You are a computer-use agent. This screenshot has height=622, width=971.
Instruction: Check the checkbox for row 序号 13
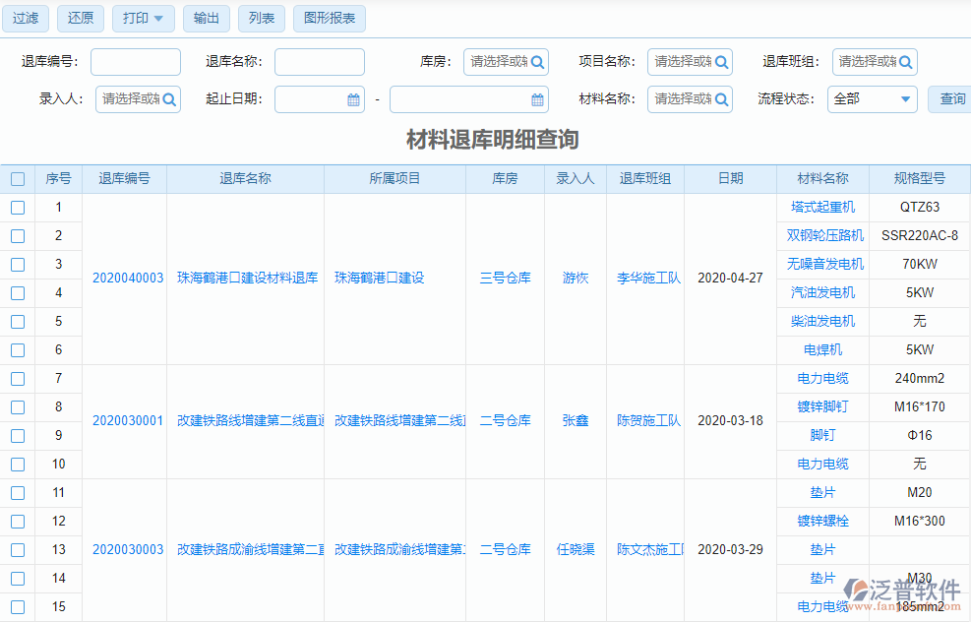pos(17,549)
